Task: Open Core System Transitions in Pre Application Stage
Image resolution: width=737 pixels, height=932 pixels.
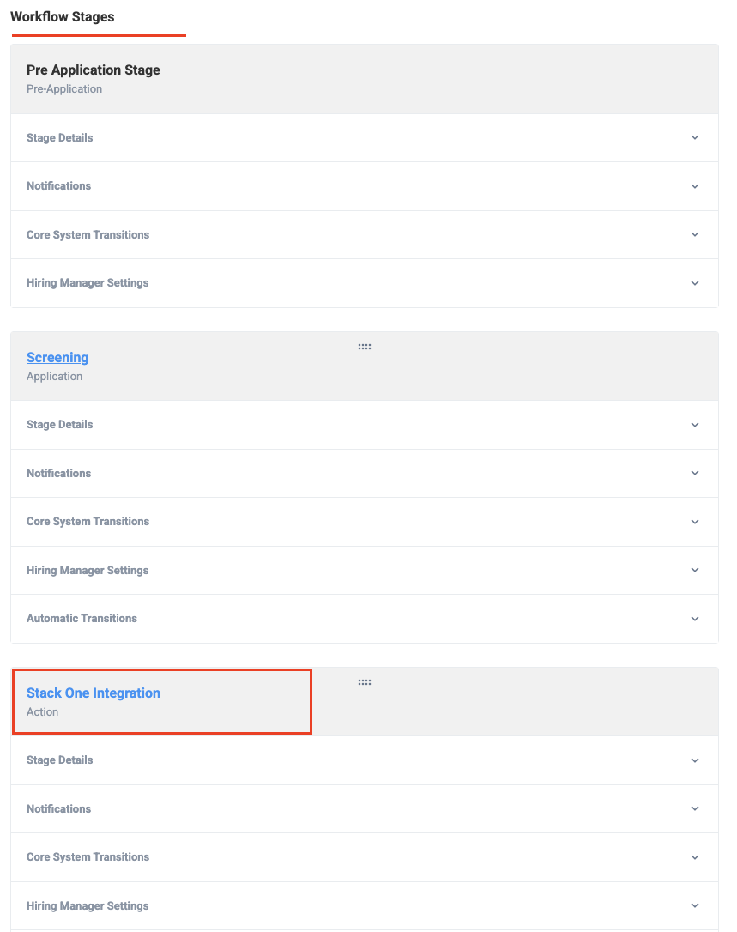Action: (x=365, y=235)
